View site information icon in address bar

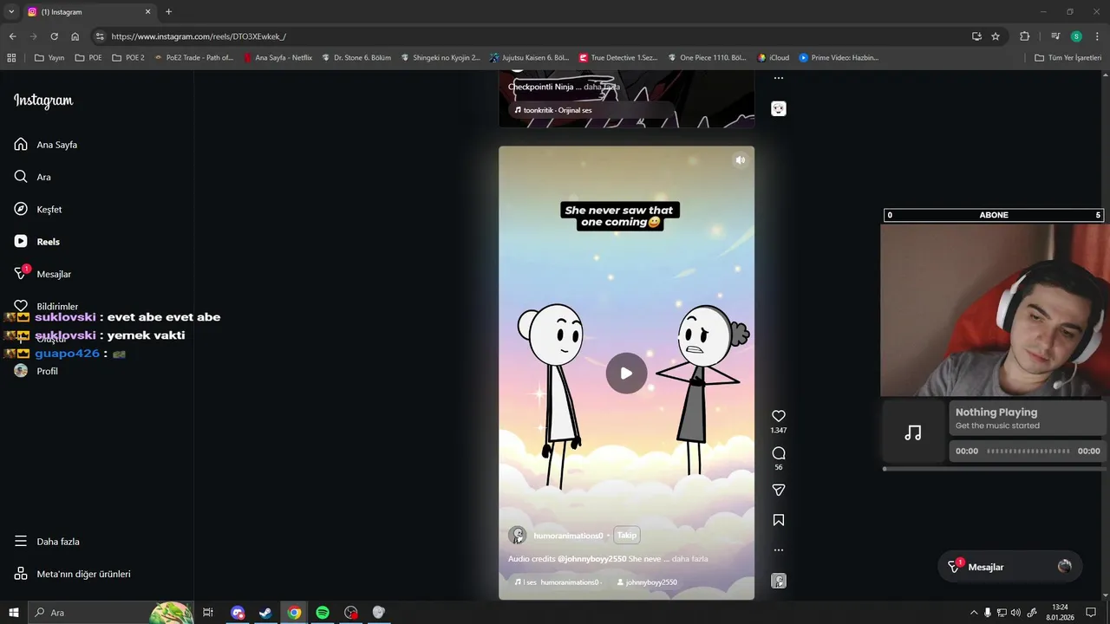click(100, 36)
